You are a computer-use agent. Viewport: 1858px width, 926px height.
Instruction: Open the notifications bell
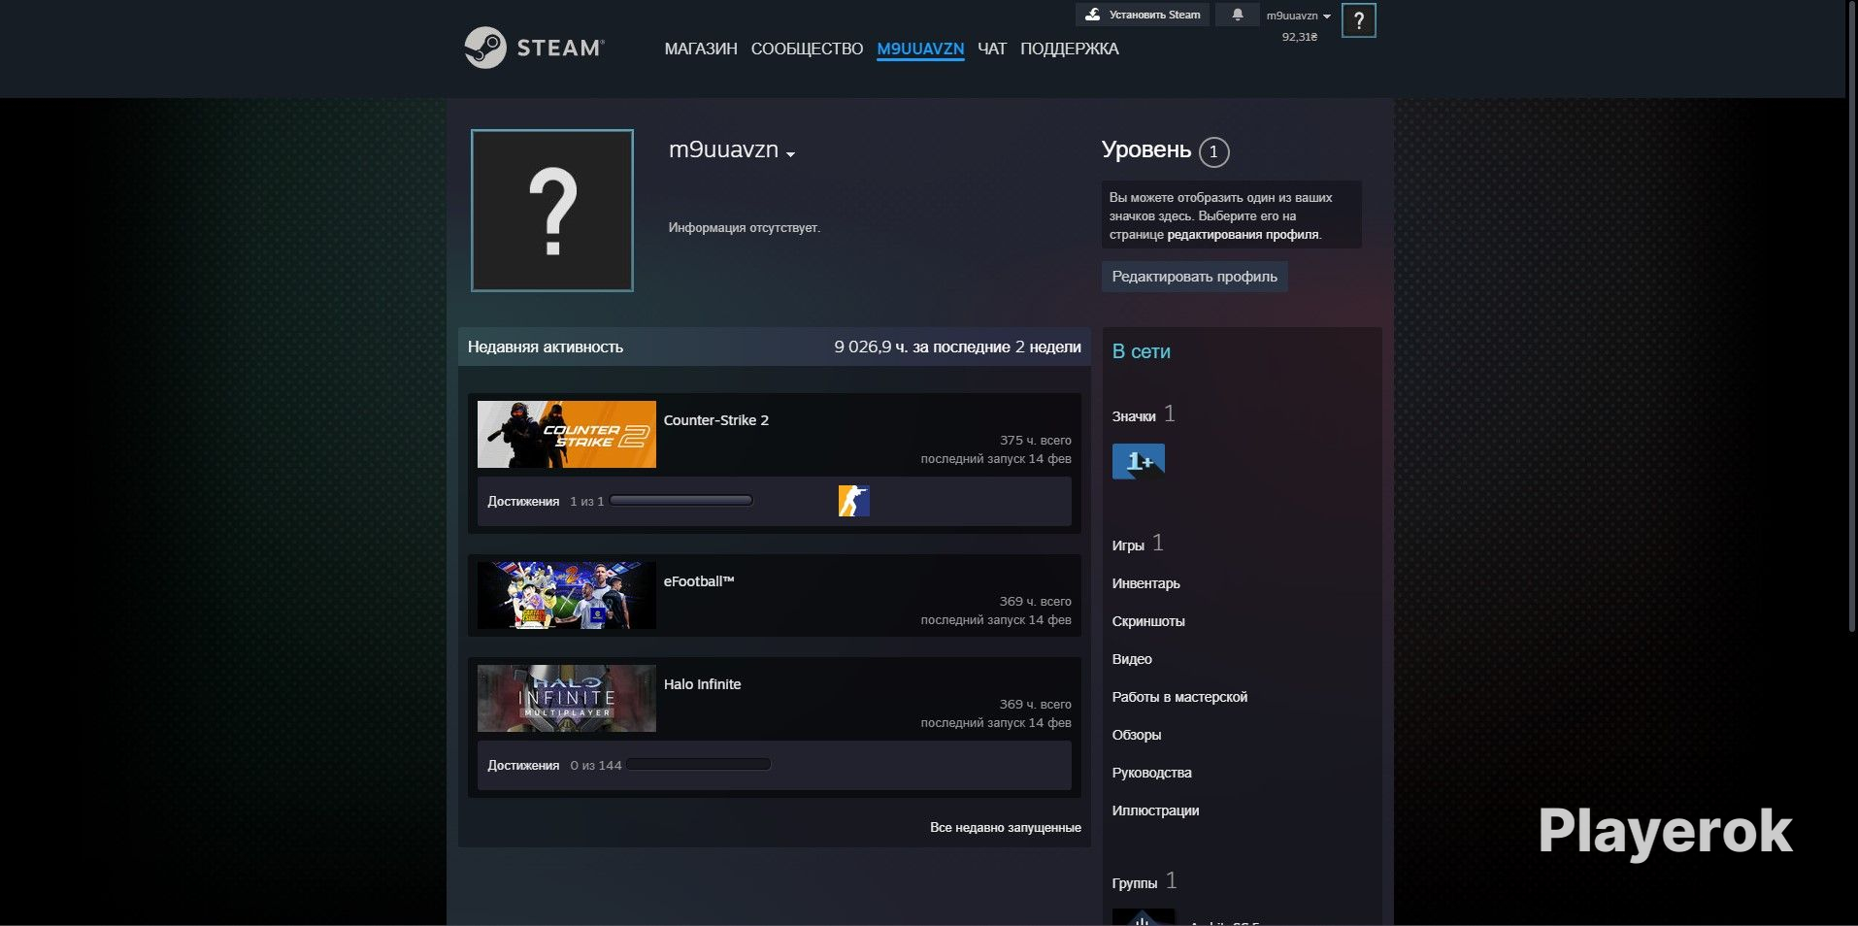[1237, 15]
